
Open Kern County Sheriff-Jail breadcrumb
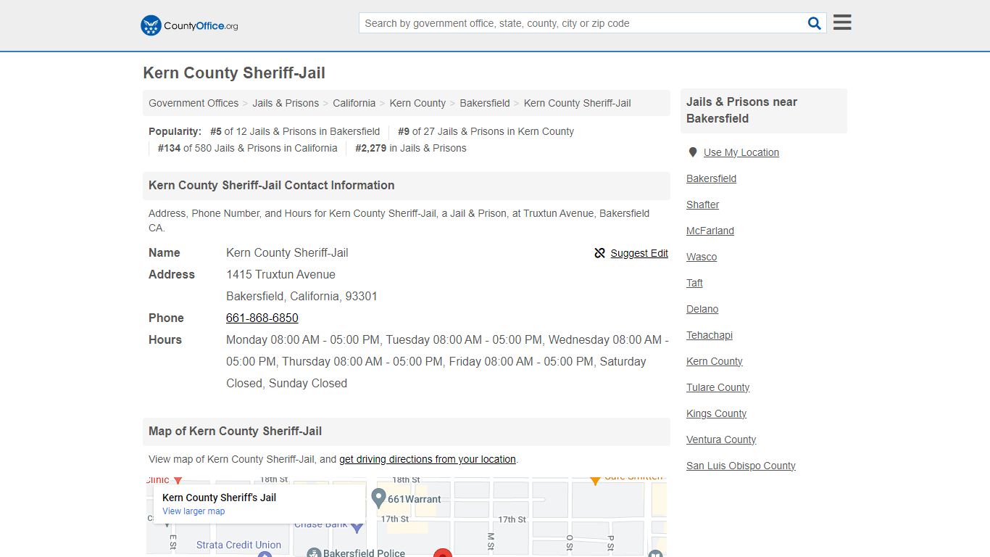(x=578, y=103)
